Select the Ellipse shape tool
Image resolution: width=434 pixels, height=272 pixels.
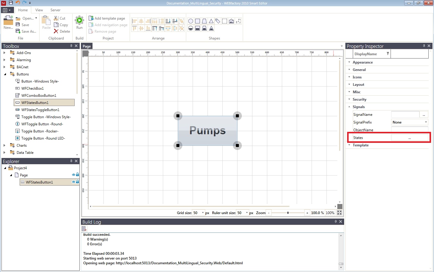pos(190,21)
